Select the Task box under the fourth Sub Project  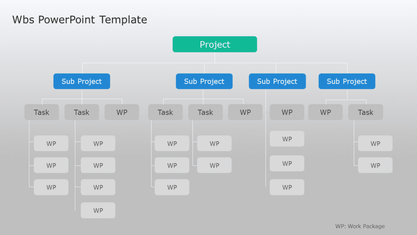click(365, 112)
